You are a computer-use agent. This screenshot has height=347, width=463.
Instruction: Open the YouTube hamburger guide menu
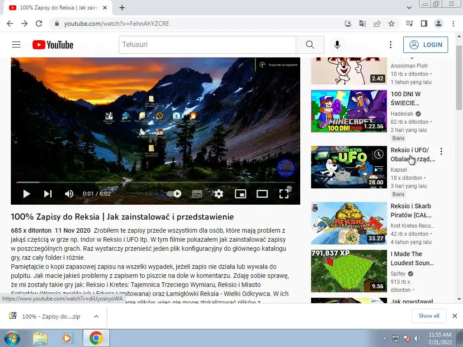click(x=16, y=45)
